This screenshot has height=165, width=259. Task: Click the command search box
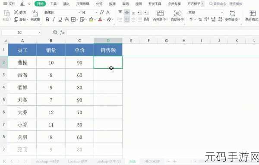(x=226, y=3)
